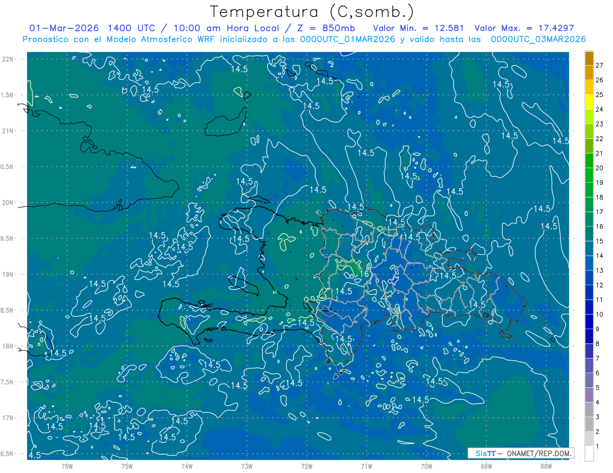Screen dimensions: 613x473
Task: Click the latitude label "20N"
Action: click(x=8, y=203)
